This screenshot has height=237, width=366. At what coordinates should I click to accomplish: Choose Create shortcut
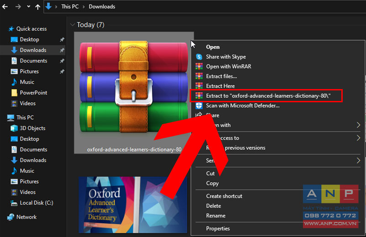coord(224,196)
